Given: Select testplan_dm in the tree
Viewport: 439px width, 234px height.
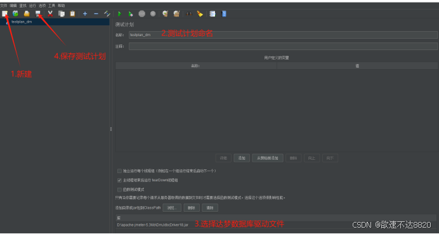Looking at the screenshot, I should [22, 22].
